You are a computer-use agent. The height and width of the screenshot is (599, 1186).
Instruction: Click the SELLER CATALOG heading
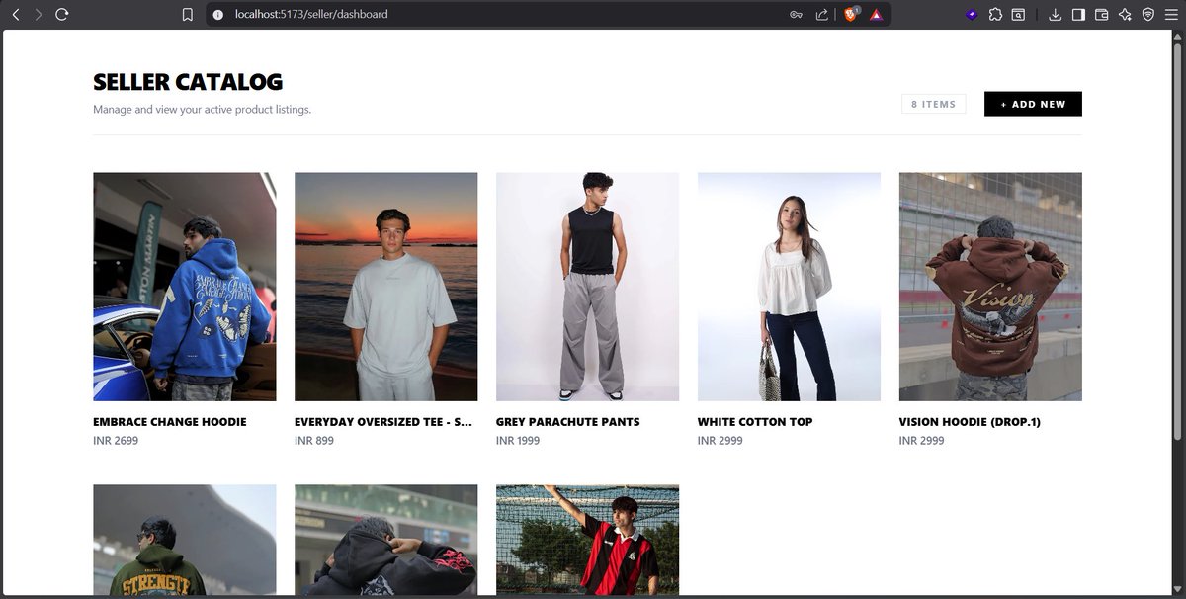pos(188,82)
